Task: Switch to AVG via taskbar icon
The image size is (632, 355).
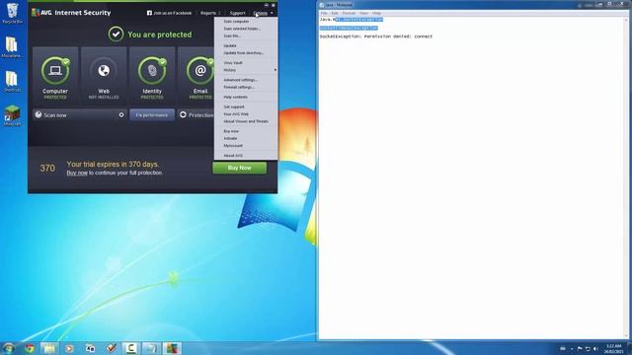Action: click(x=172, y=348)
